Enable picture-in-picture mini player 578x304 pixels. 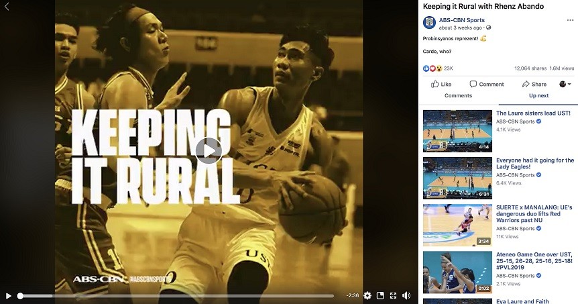coord(380,295)
